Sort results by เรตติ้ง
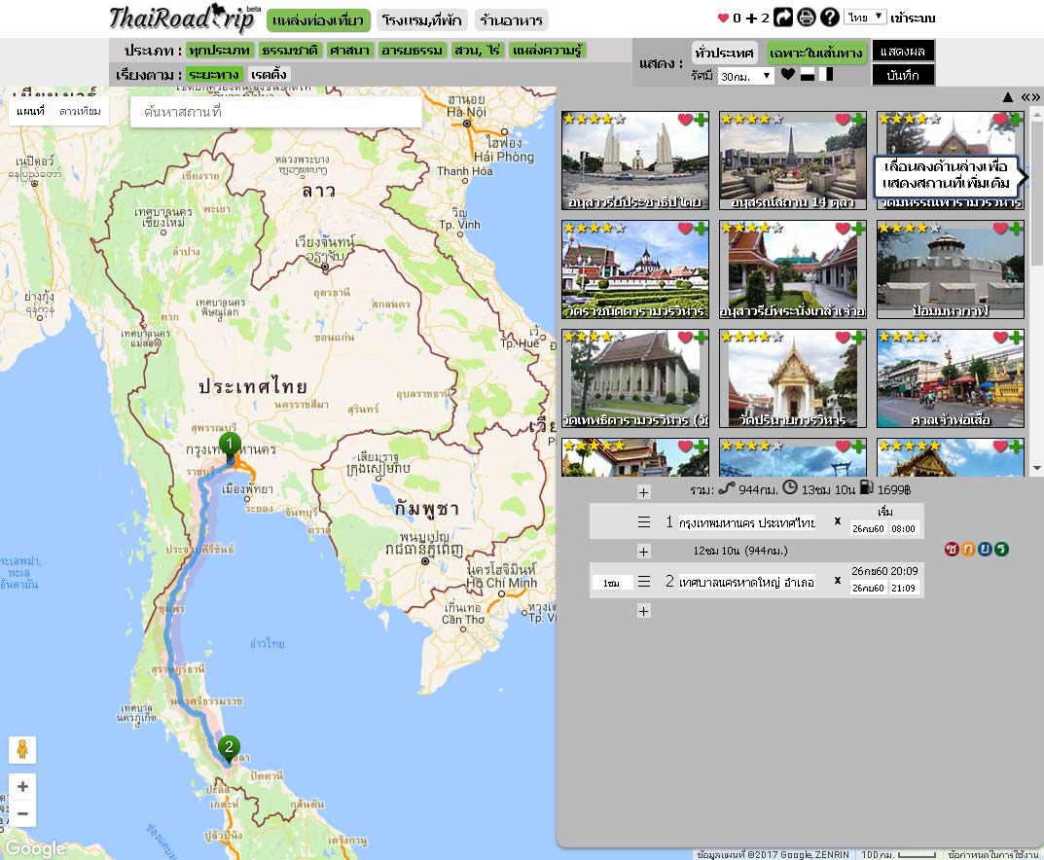 coord(269,74)
